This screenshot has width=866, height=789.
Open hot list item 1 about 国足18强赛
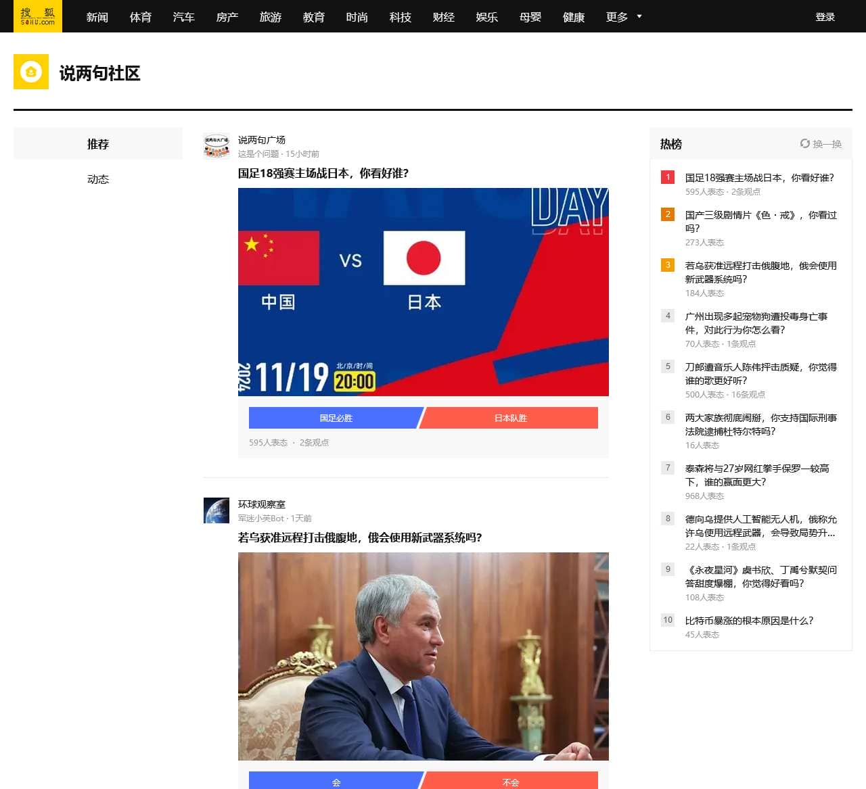click(x=760, y=178)
